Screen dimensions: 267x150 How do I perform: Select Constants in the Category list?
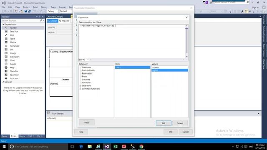click(86, 67)
